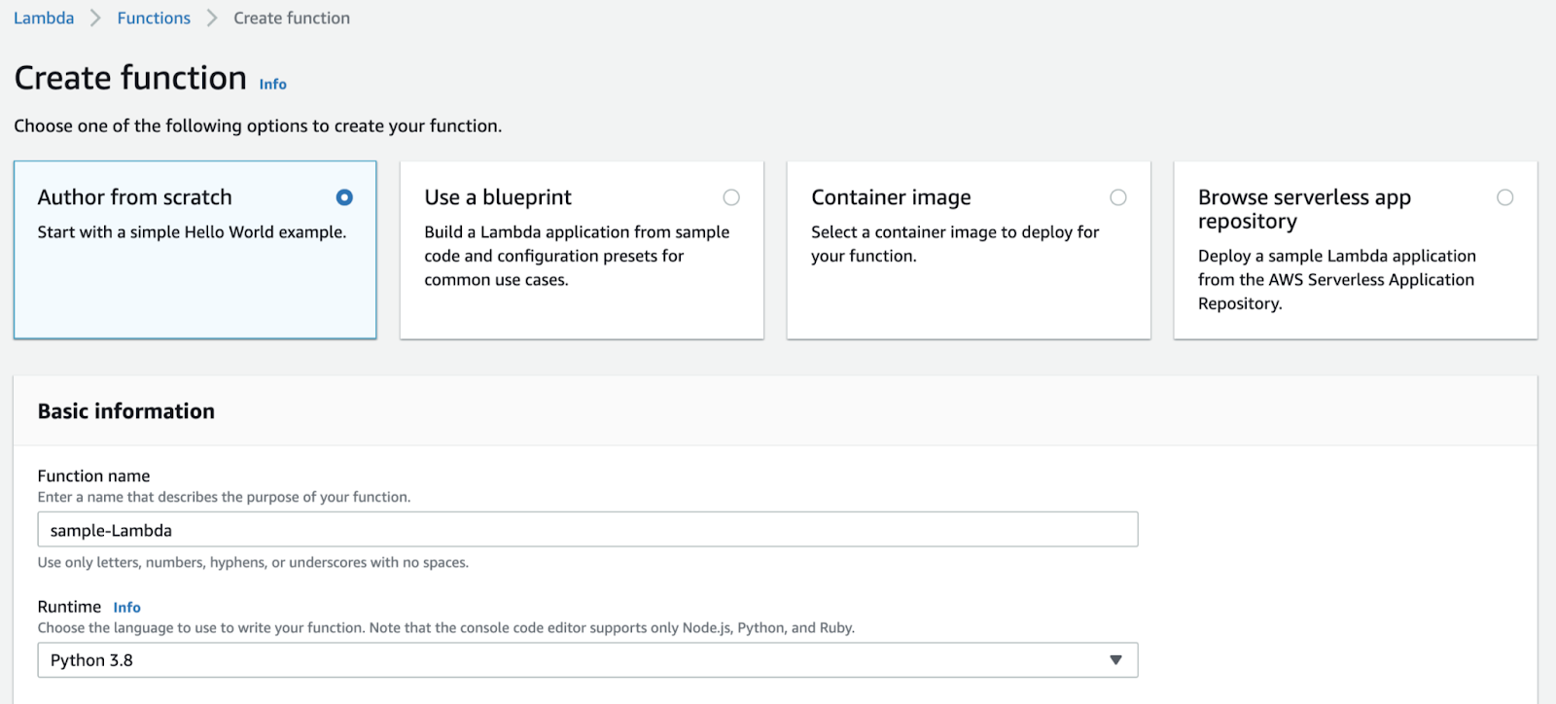Go to Functions breadcrumb link
1556x704 pixels.
coord(154,18)
